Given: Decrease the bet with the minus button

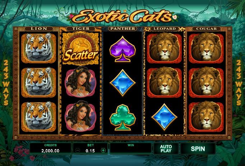Looking at the screenshot, I should pos(77,151).
